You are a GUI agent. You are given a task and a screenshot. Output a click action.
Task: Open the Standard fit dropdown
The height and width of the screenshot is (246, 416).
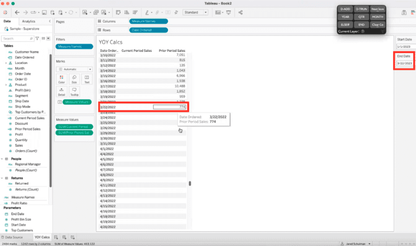point(195,12)
